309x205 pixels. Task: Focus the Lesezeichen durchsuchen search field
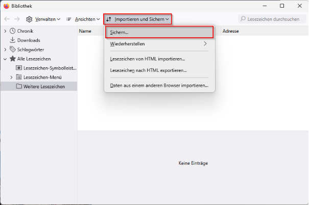point(272,19)
